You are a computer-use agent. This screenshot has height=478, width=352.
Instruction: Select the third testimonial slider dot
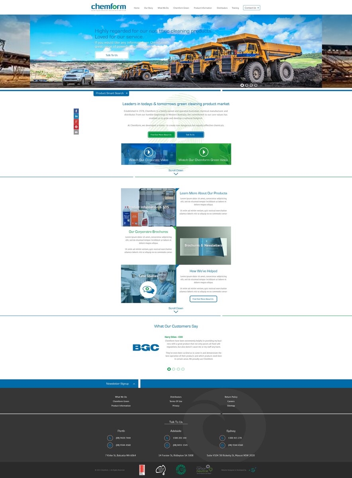point(178,369)
